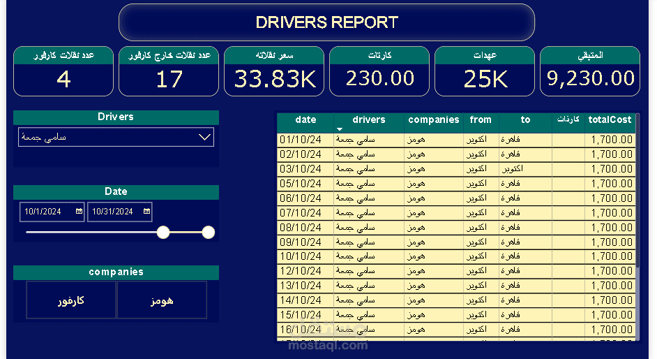Viewport: 657px width, 359px height.
Task: Click the companies slicer header label
Action: tap(116, 272)
